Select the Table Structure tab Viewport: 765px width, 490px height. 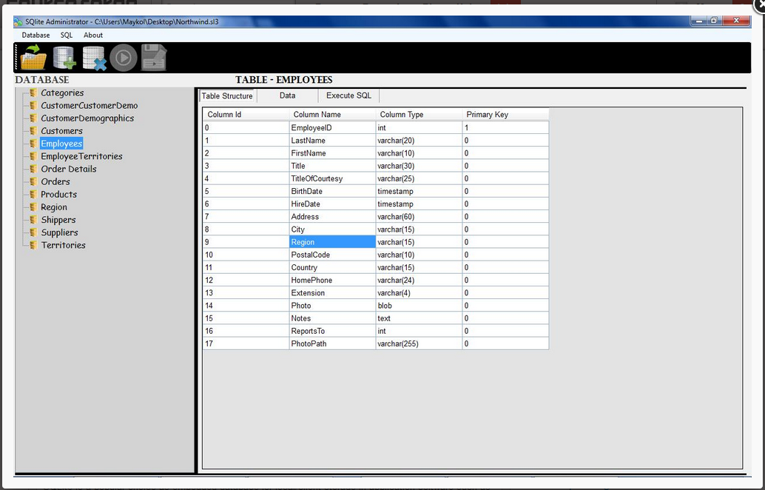click(226, 95)
